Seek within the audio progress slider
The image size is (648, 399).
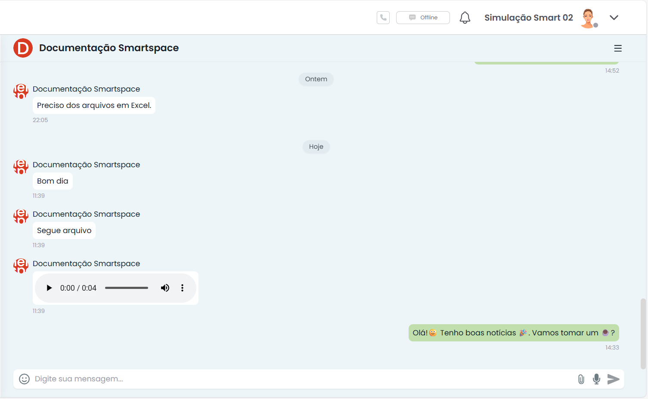pos(126,288)
